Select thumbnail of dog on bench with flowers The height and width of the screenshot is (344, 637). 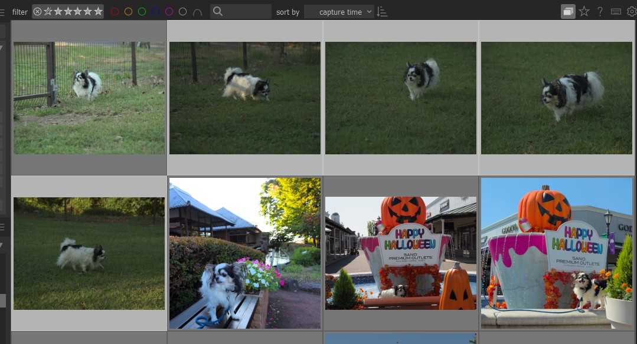[x=245, y=253]
